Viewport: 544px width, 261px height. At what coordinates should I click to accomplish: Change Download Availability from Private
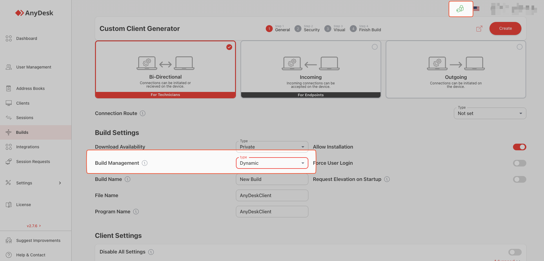pyautogui.click(x=272, y=147)
